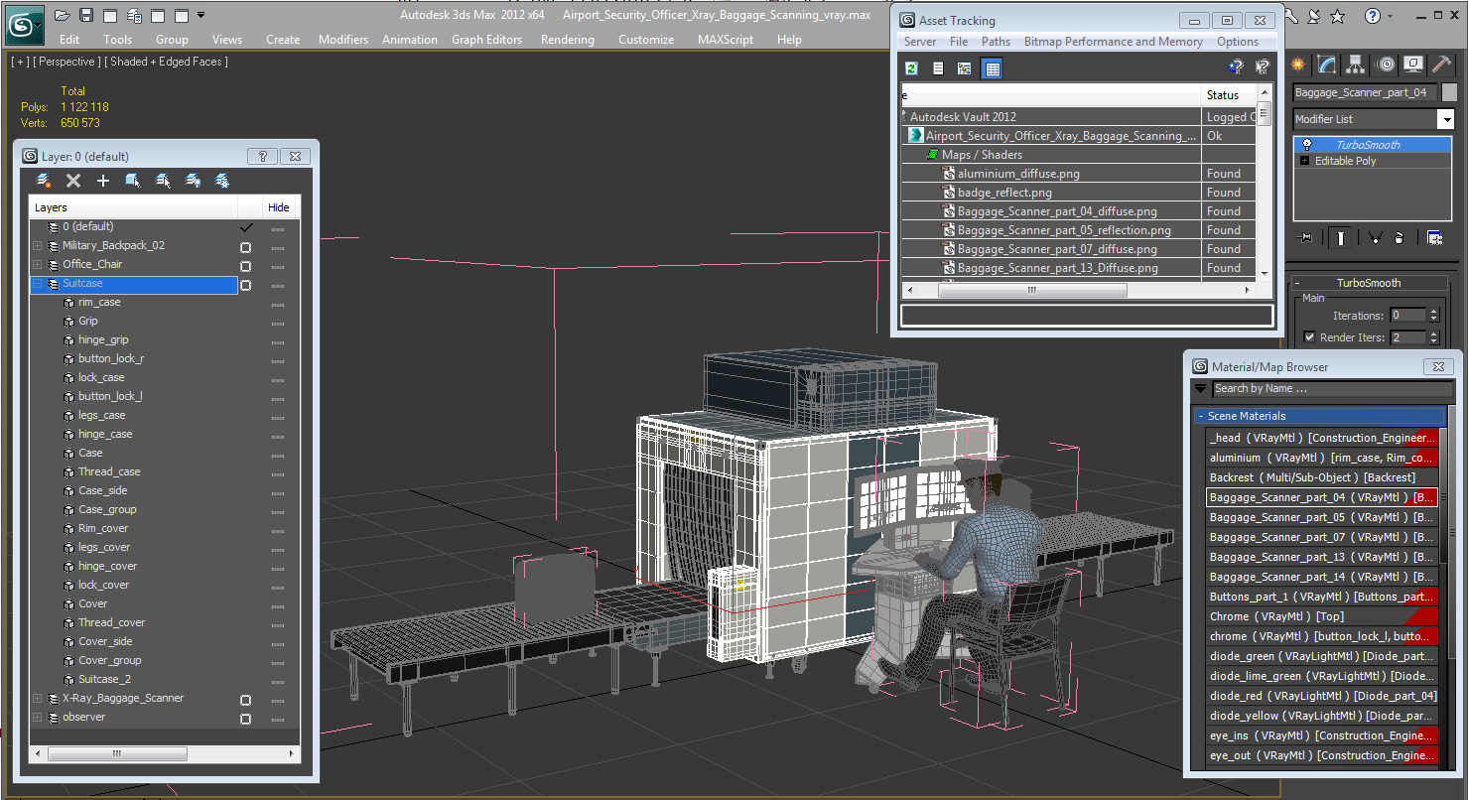Open the Modifiers menu
The height and width of the screenshot is (800, 1468).
pos(343,40)
